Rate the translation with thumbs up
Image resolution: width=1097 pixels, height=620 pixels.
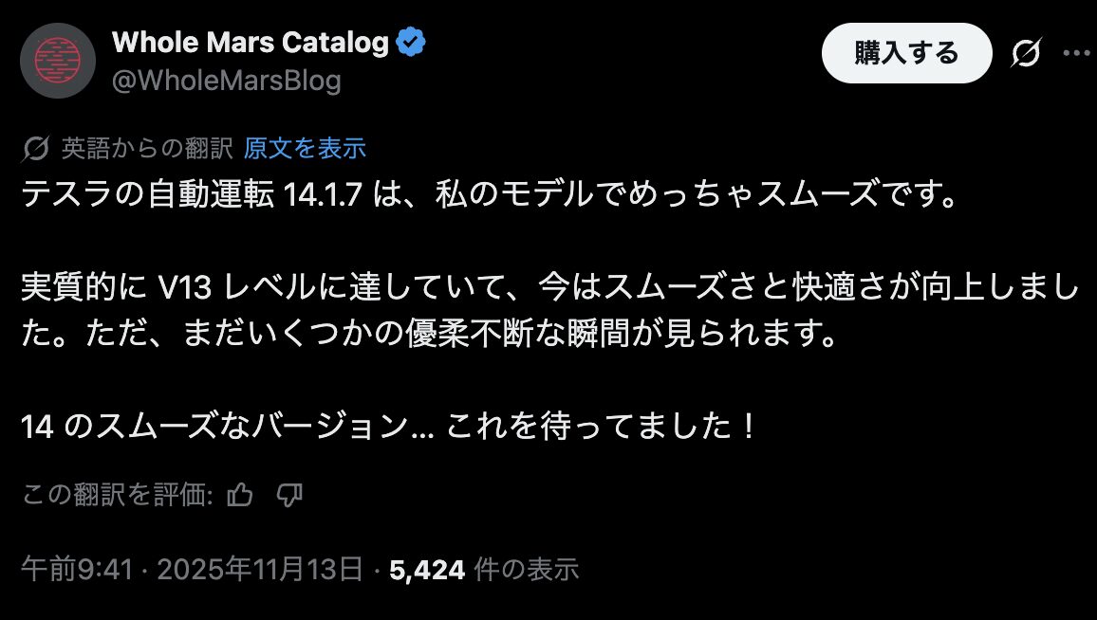[241, 495]
